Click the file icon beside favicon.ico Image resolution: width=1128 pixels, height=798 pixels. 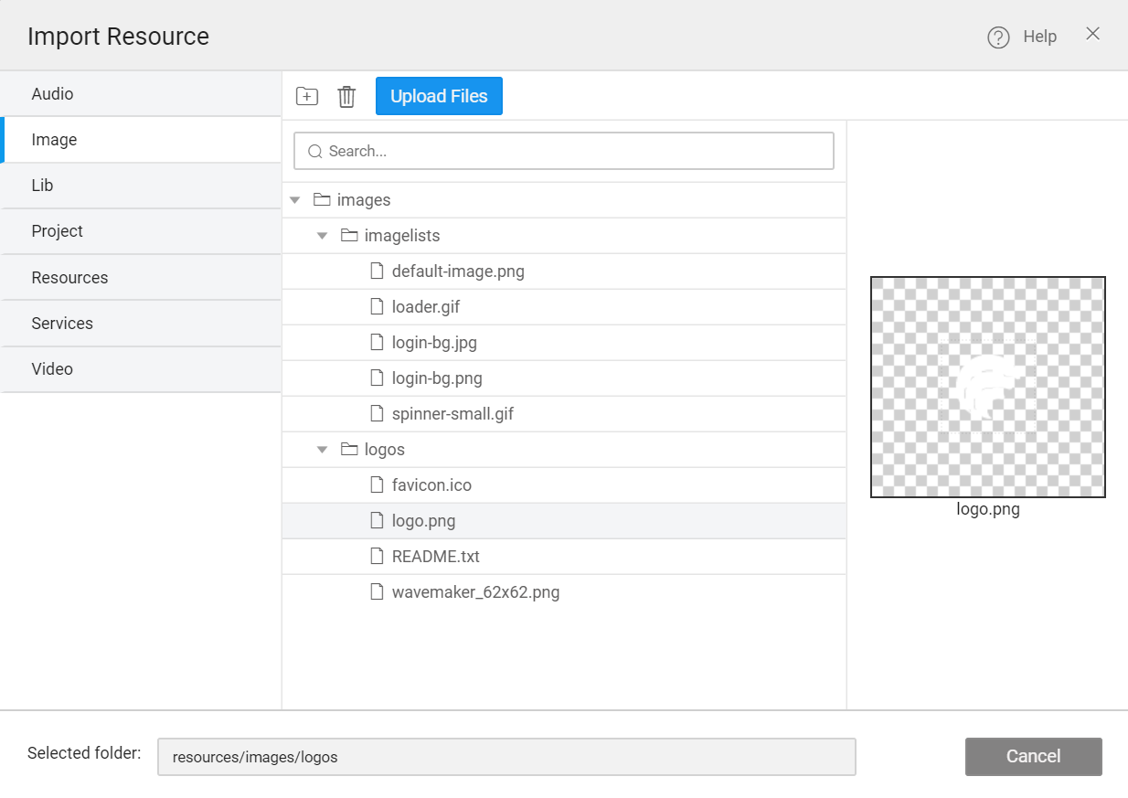tap(376, 485)
